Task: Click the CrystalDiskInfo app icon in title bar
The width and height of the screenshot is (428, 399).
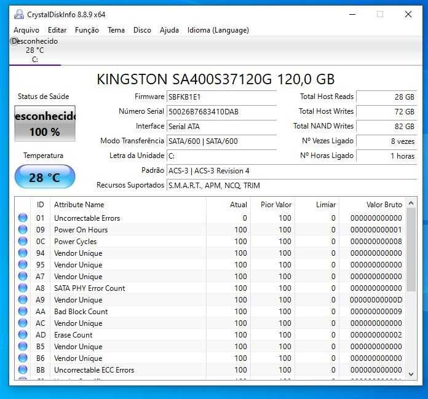Action: pos(19,14)
